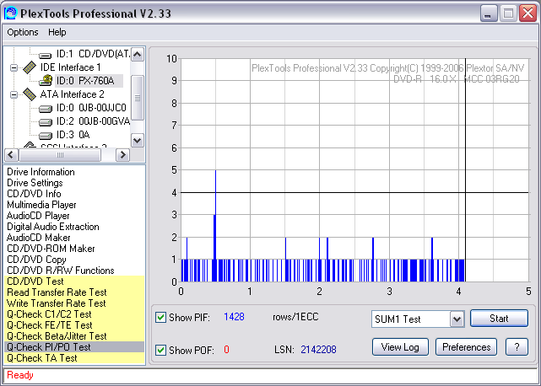The height and width of the screenshot is (386, 541).
Task: Click the device tree scroll down arrow
Action: point(138,140)
